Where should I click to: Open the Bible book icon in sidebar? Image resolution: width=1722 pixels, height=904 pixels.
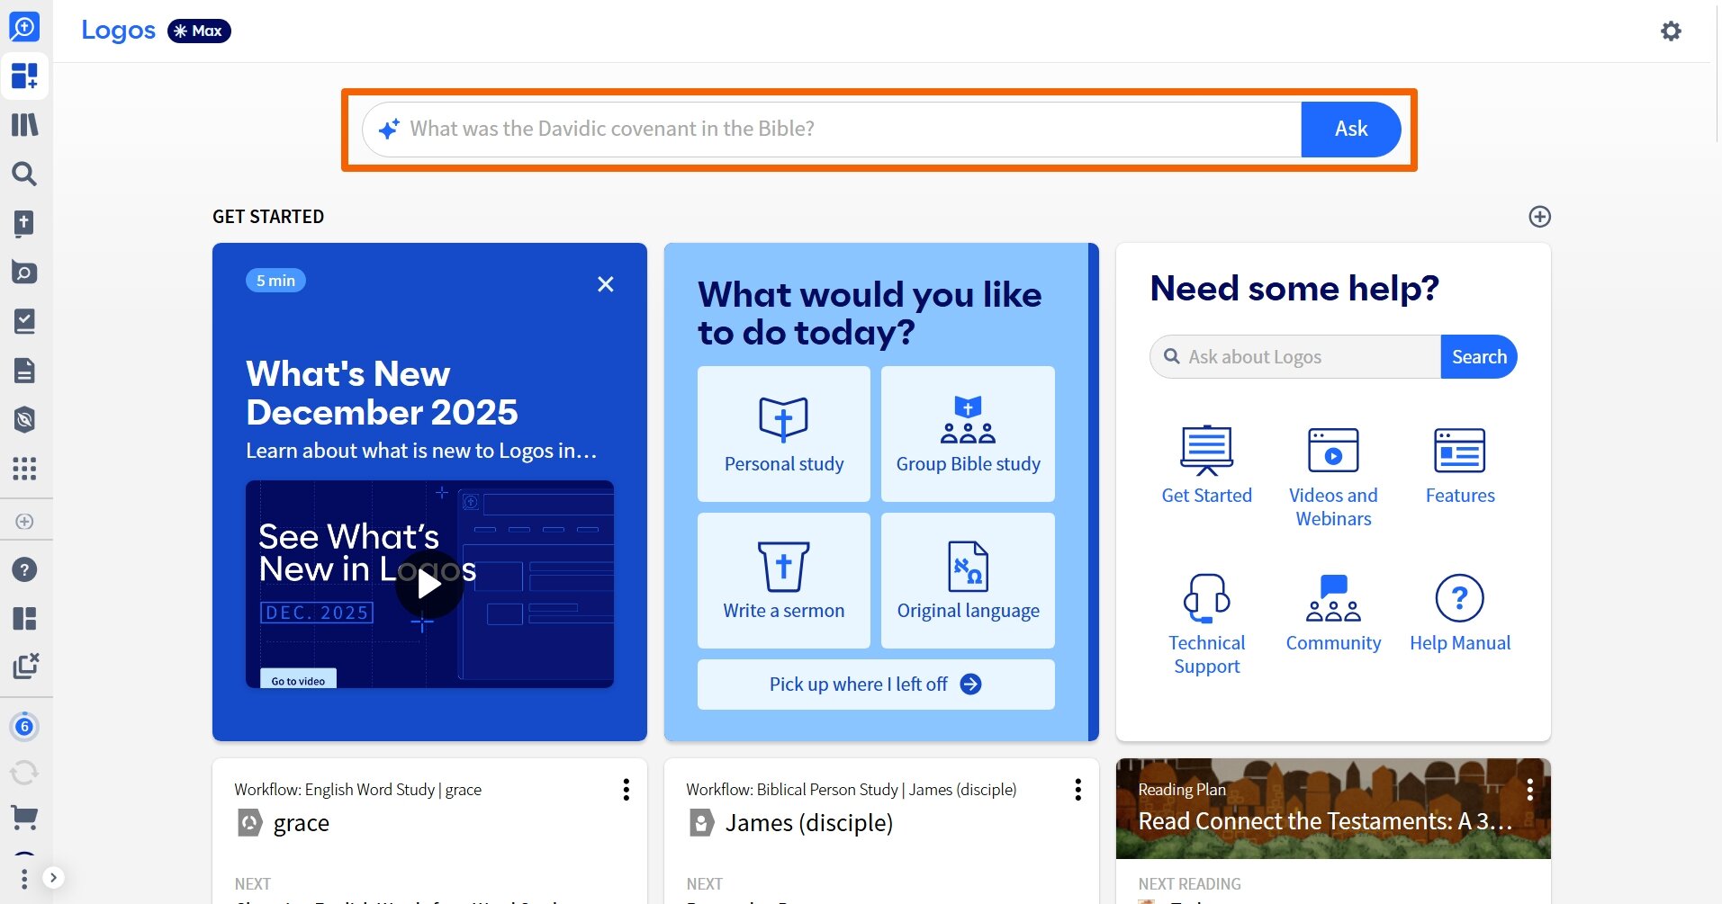[x=24, y=223]
